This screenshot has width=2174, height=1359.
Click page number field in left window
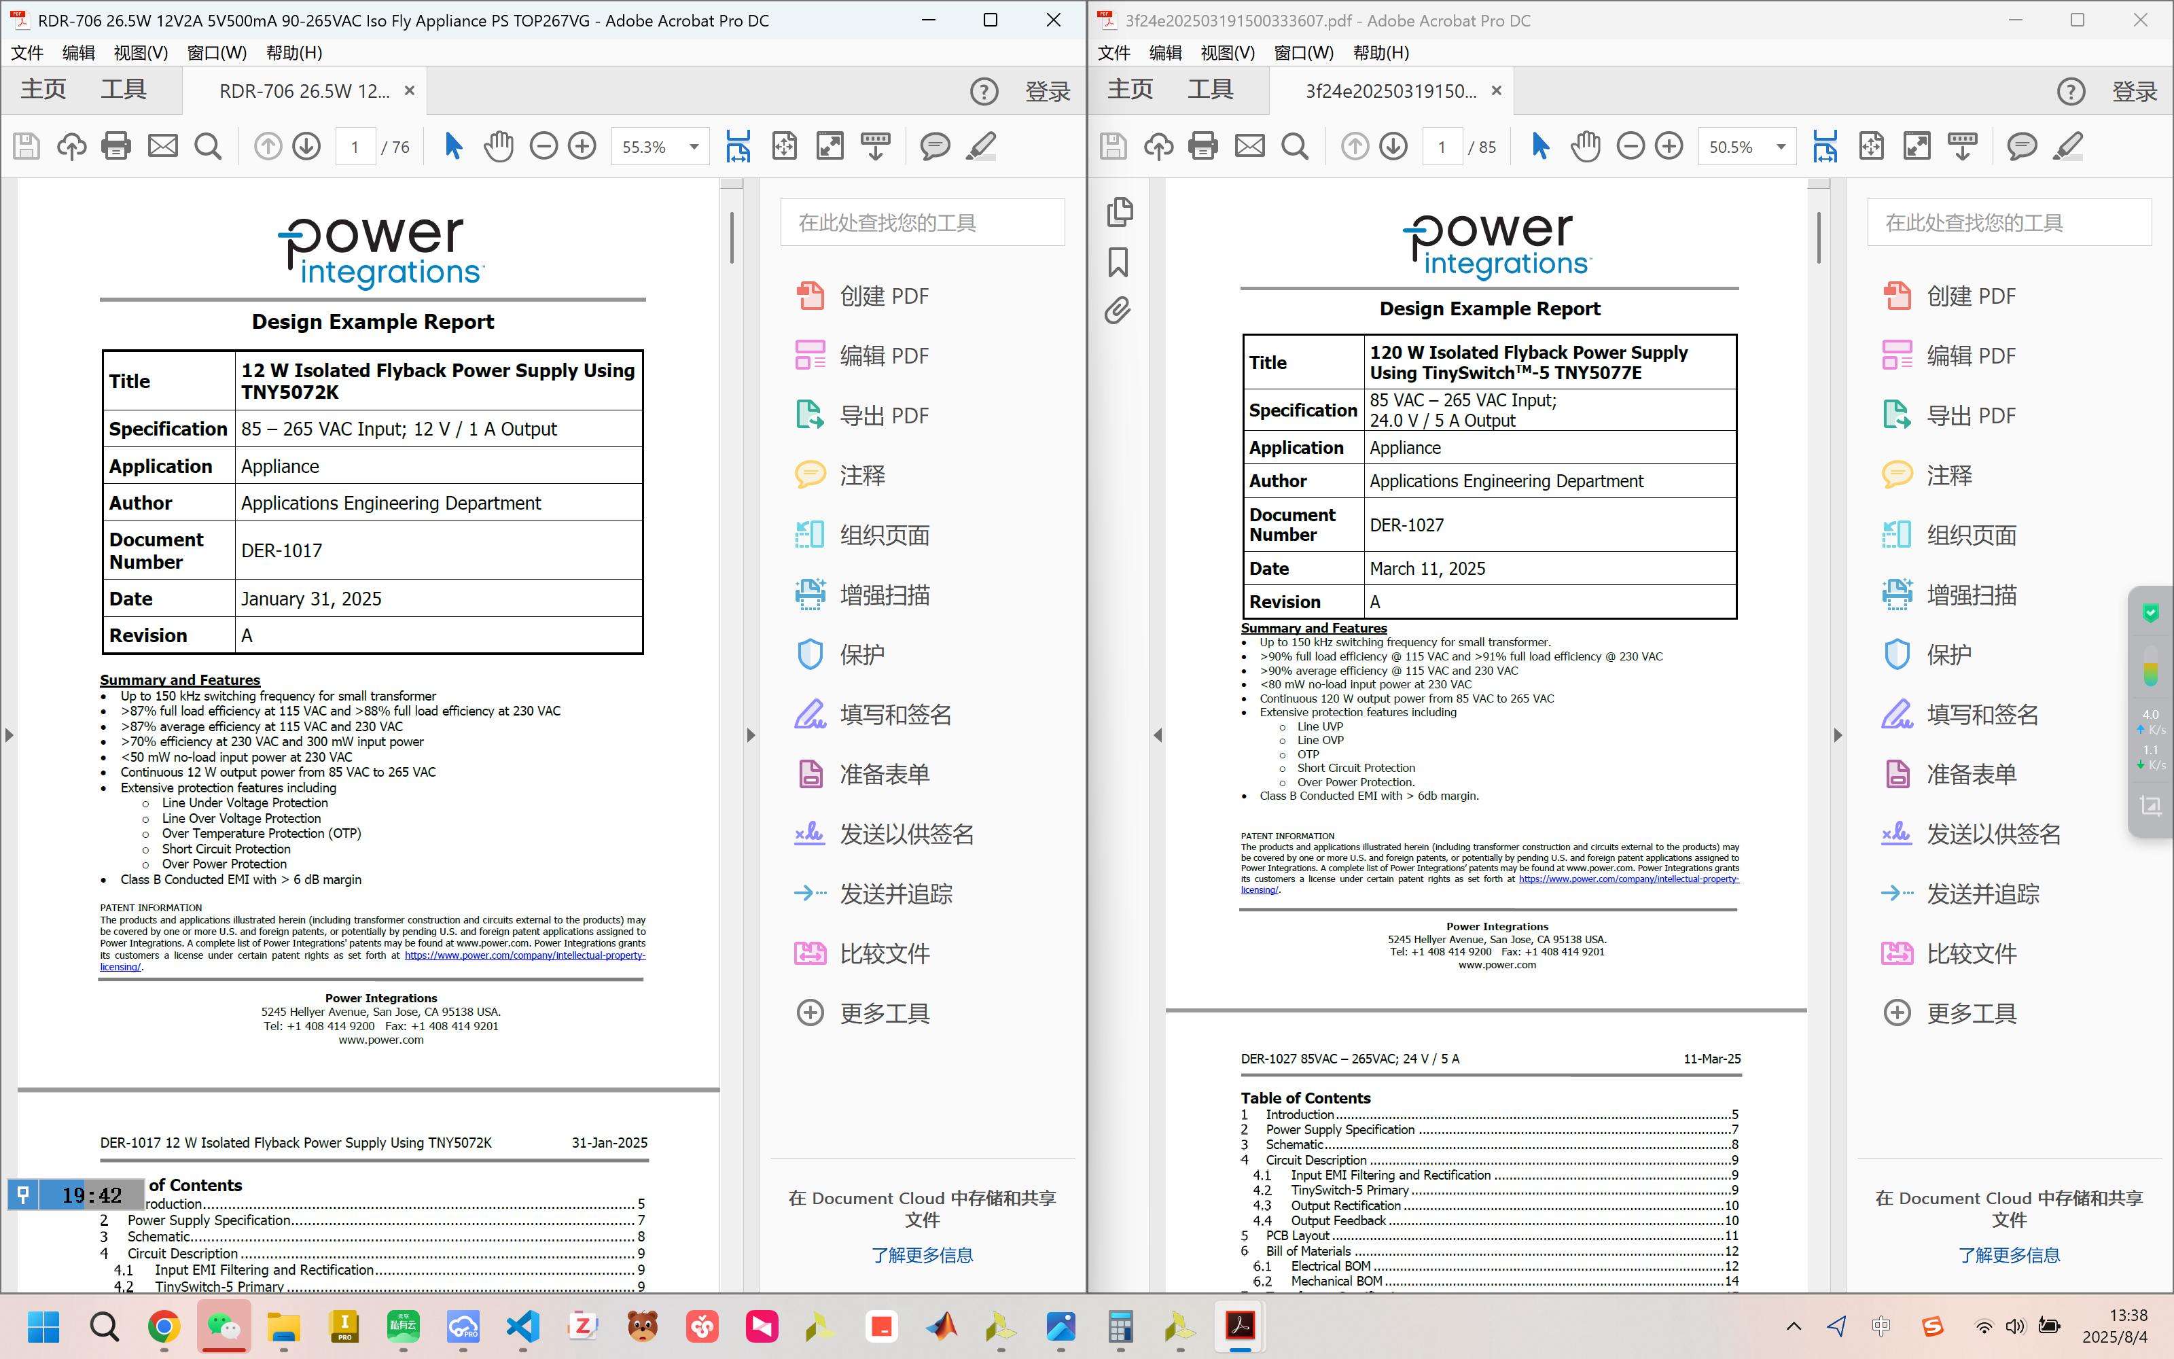coord(355,147)
